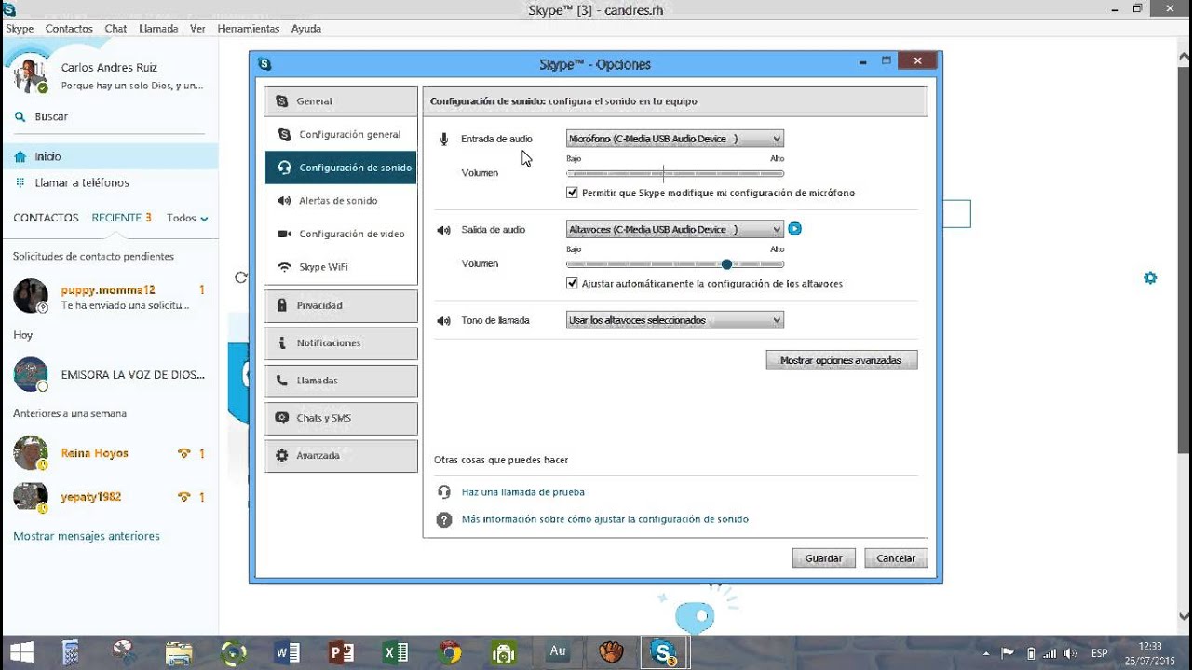Click the question mark help icon
The width and height of the screenshot is (1192, 670).
pyautogui.click(x=444, y=520)
